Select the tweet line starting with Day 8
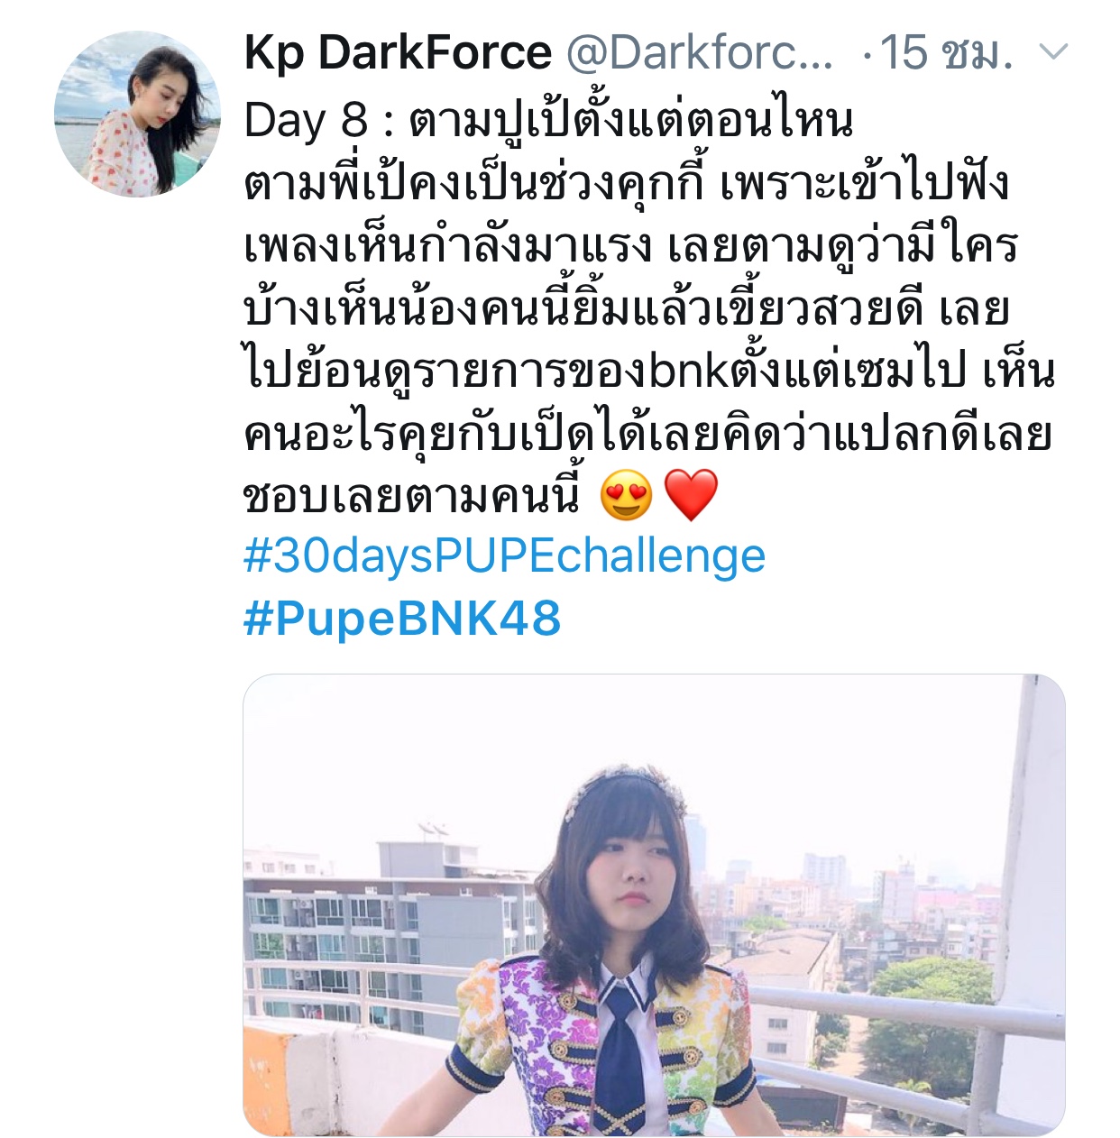 [x=548, y=120]
